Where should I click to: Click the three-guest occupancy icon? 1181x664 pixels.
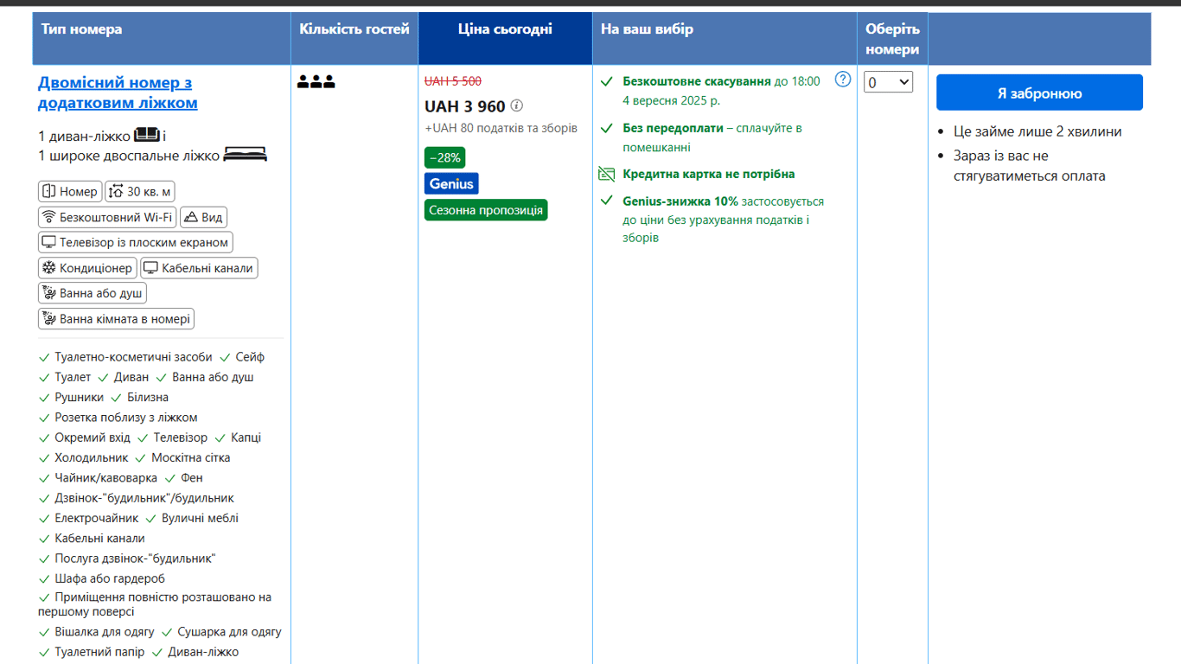[316, 82]
